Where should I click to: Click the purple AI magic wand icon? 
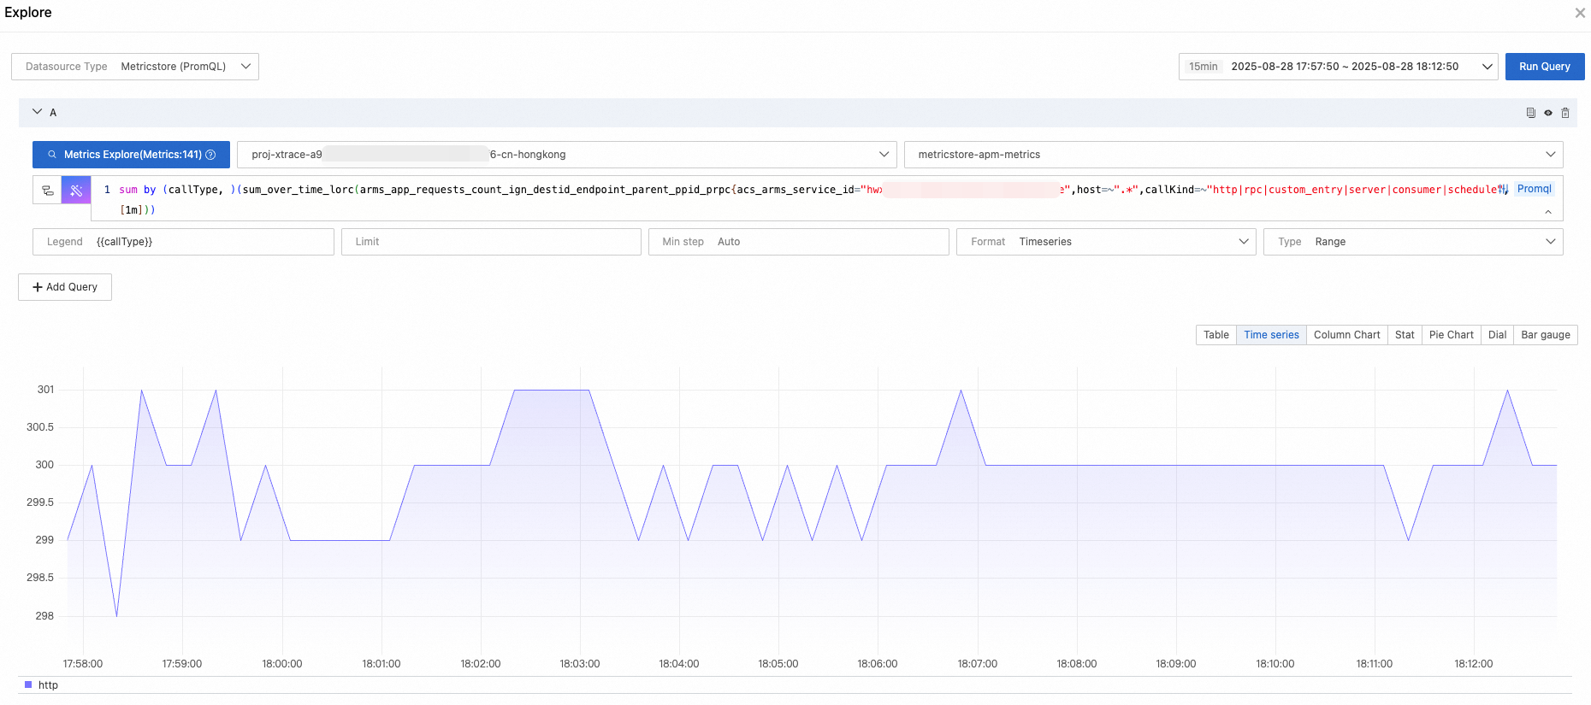(x=76, y=191)
